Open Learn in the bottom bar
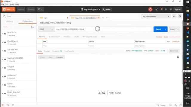Viewport: 191px width, 107px height. click(x=161, y=105)
